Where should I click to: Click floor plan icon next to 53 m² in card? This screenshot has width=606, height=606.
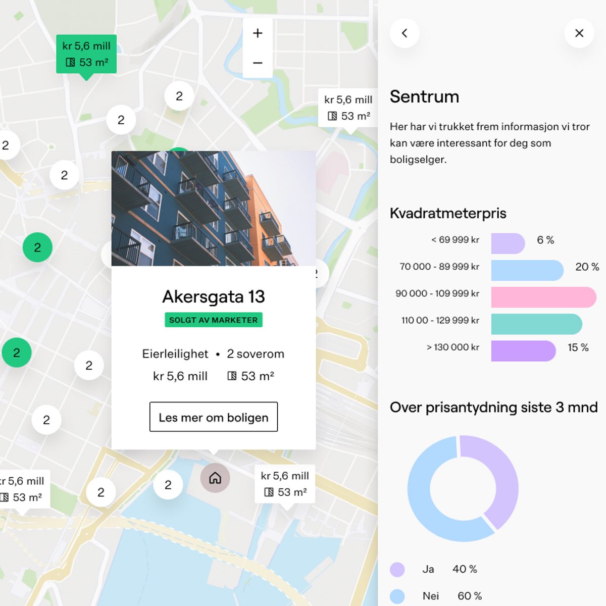[232, 376]
